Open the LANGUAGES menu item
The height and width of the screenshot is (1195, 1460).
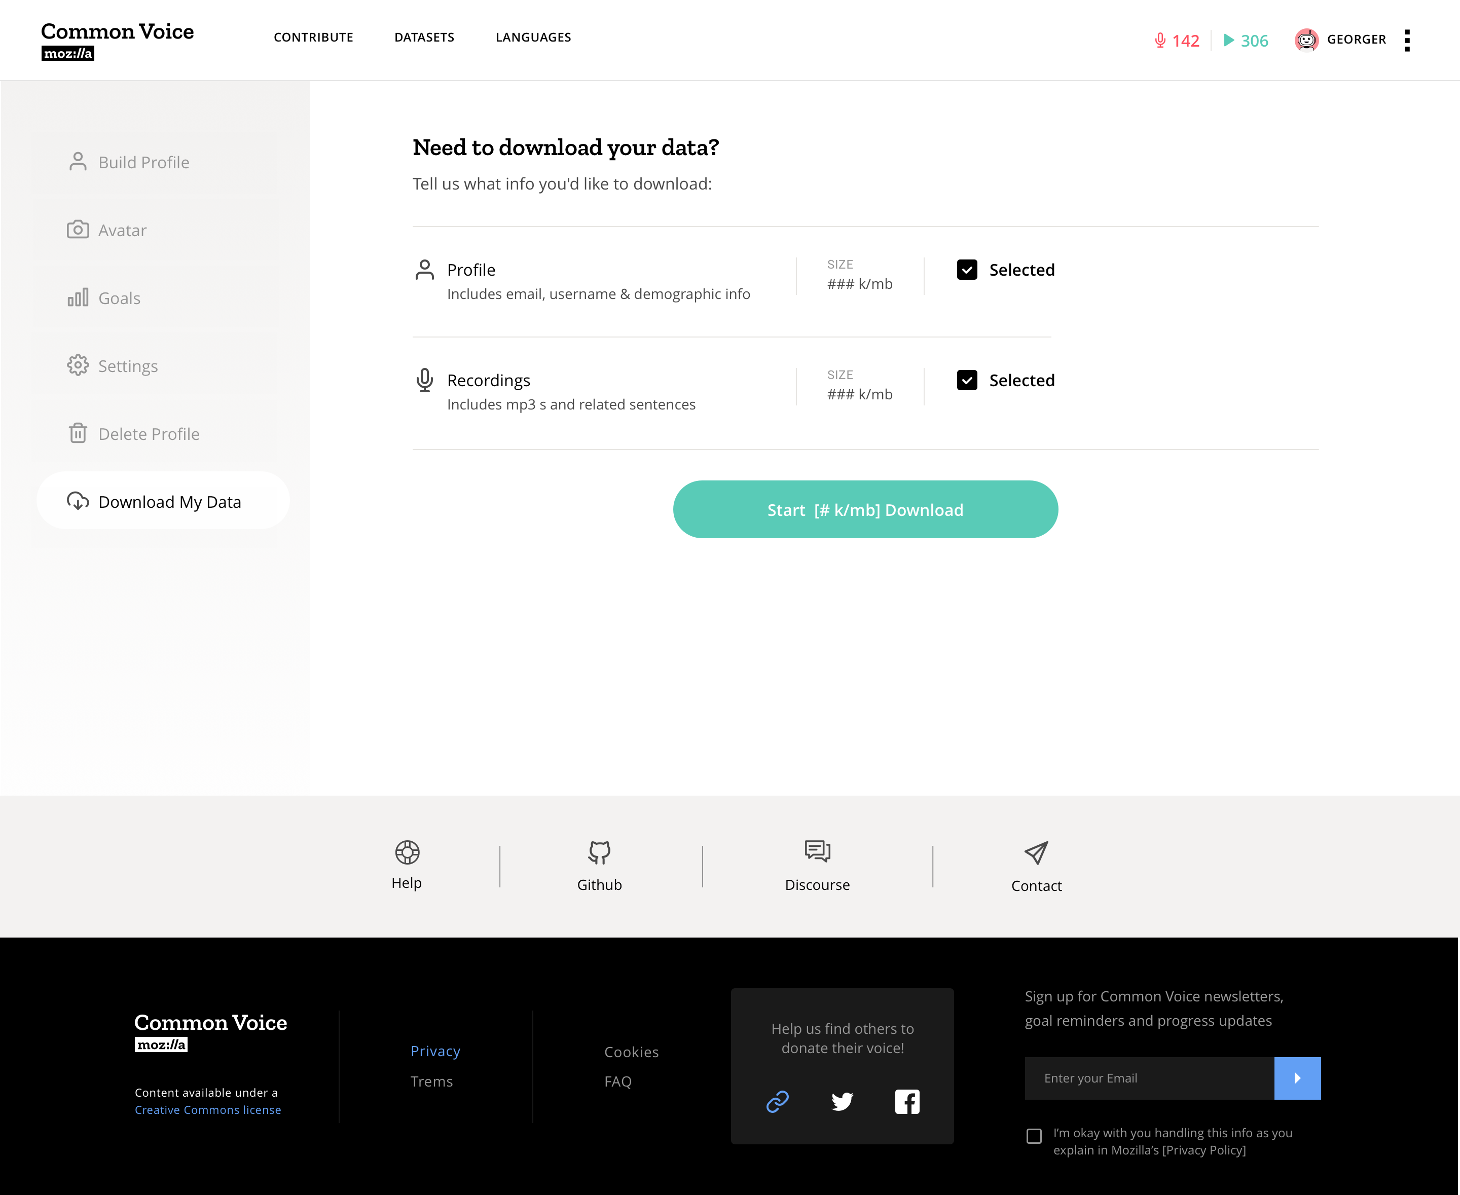[533, 37]
